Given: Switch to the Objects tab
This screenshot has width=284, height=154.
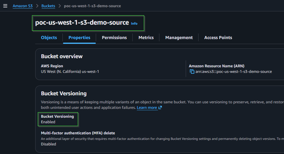Looking at the screenshot, I should click(49, 38).
